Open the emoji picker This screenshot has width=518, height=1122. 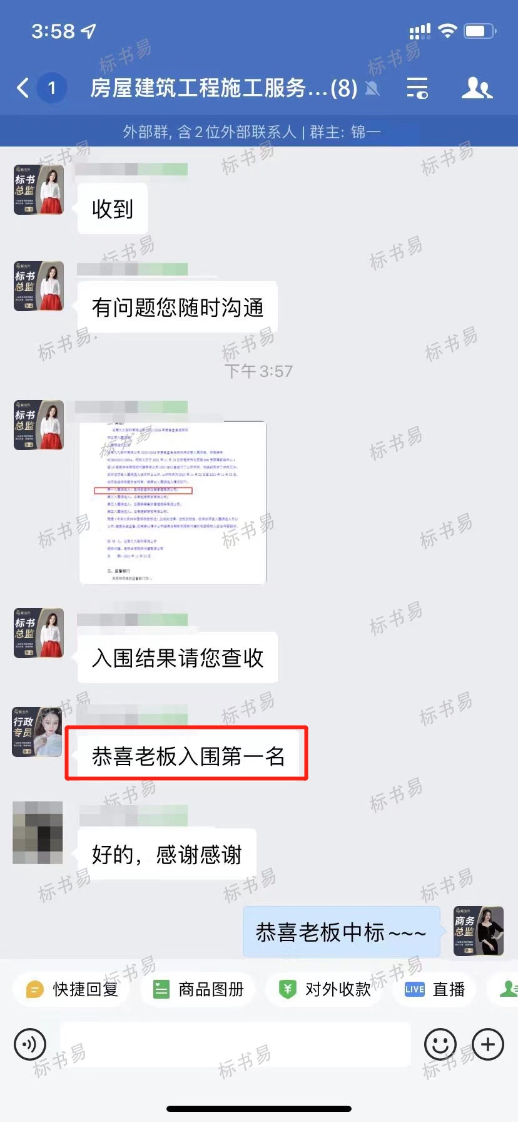click(440, 1044)
